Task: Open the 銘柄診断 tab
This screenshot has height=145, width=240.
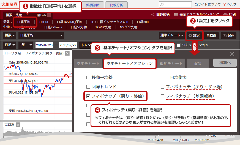Action: [93, 5]
